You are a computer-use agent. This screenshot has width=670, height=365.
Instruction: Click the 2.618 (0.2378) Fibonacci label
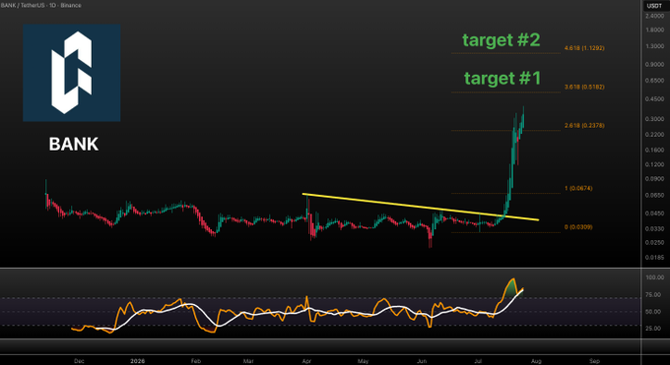pos(584,126)
